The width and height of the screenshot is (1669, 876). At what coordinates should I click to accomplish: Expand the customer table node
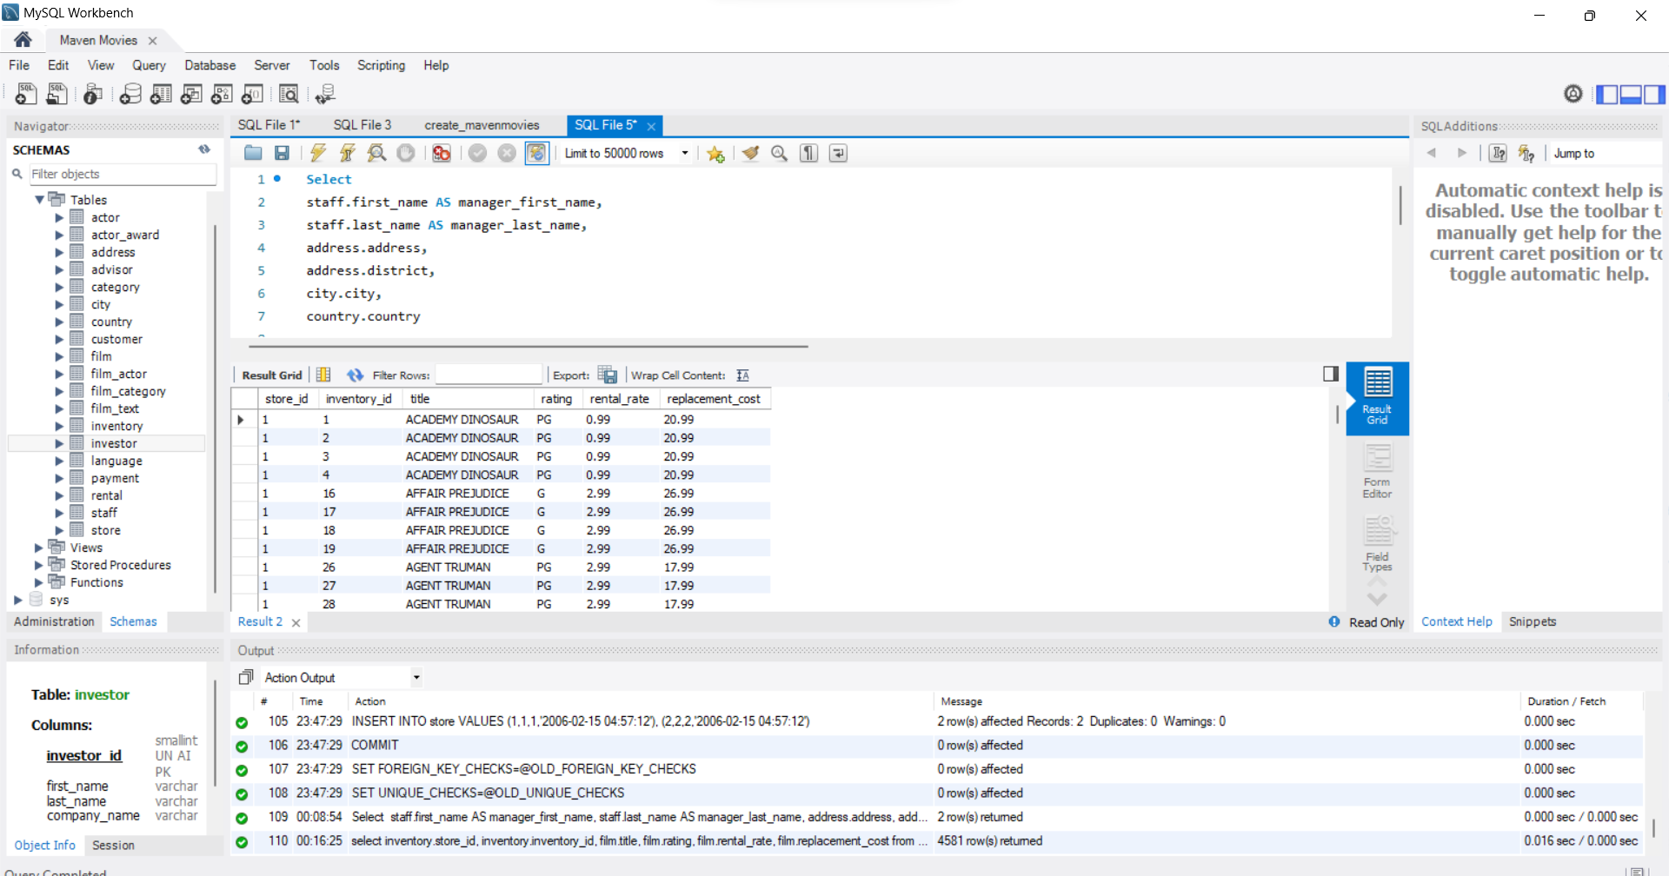tap(59, 339)
